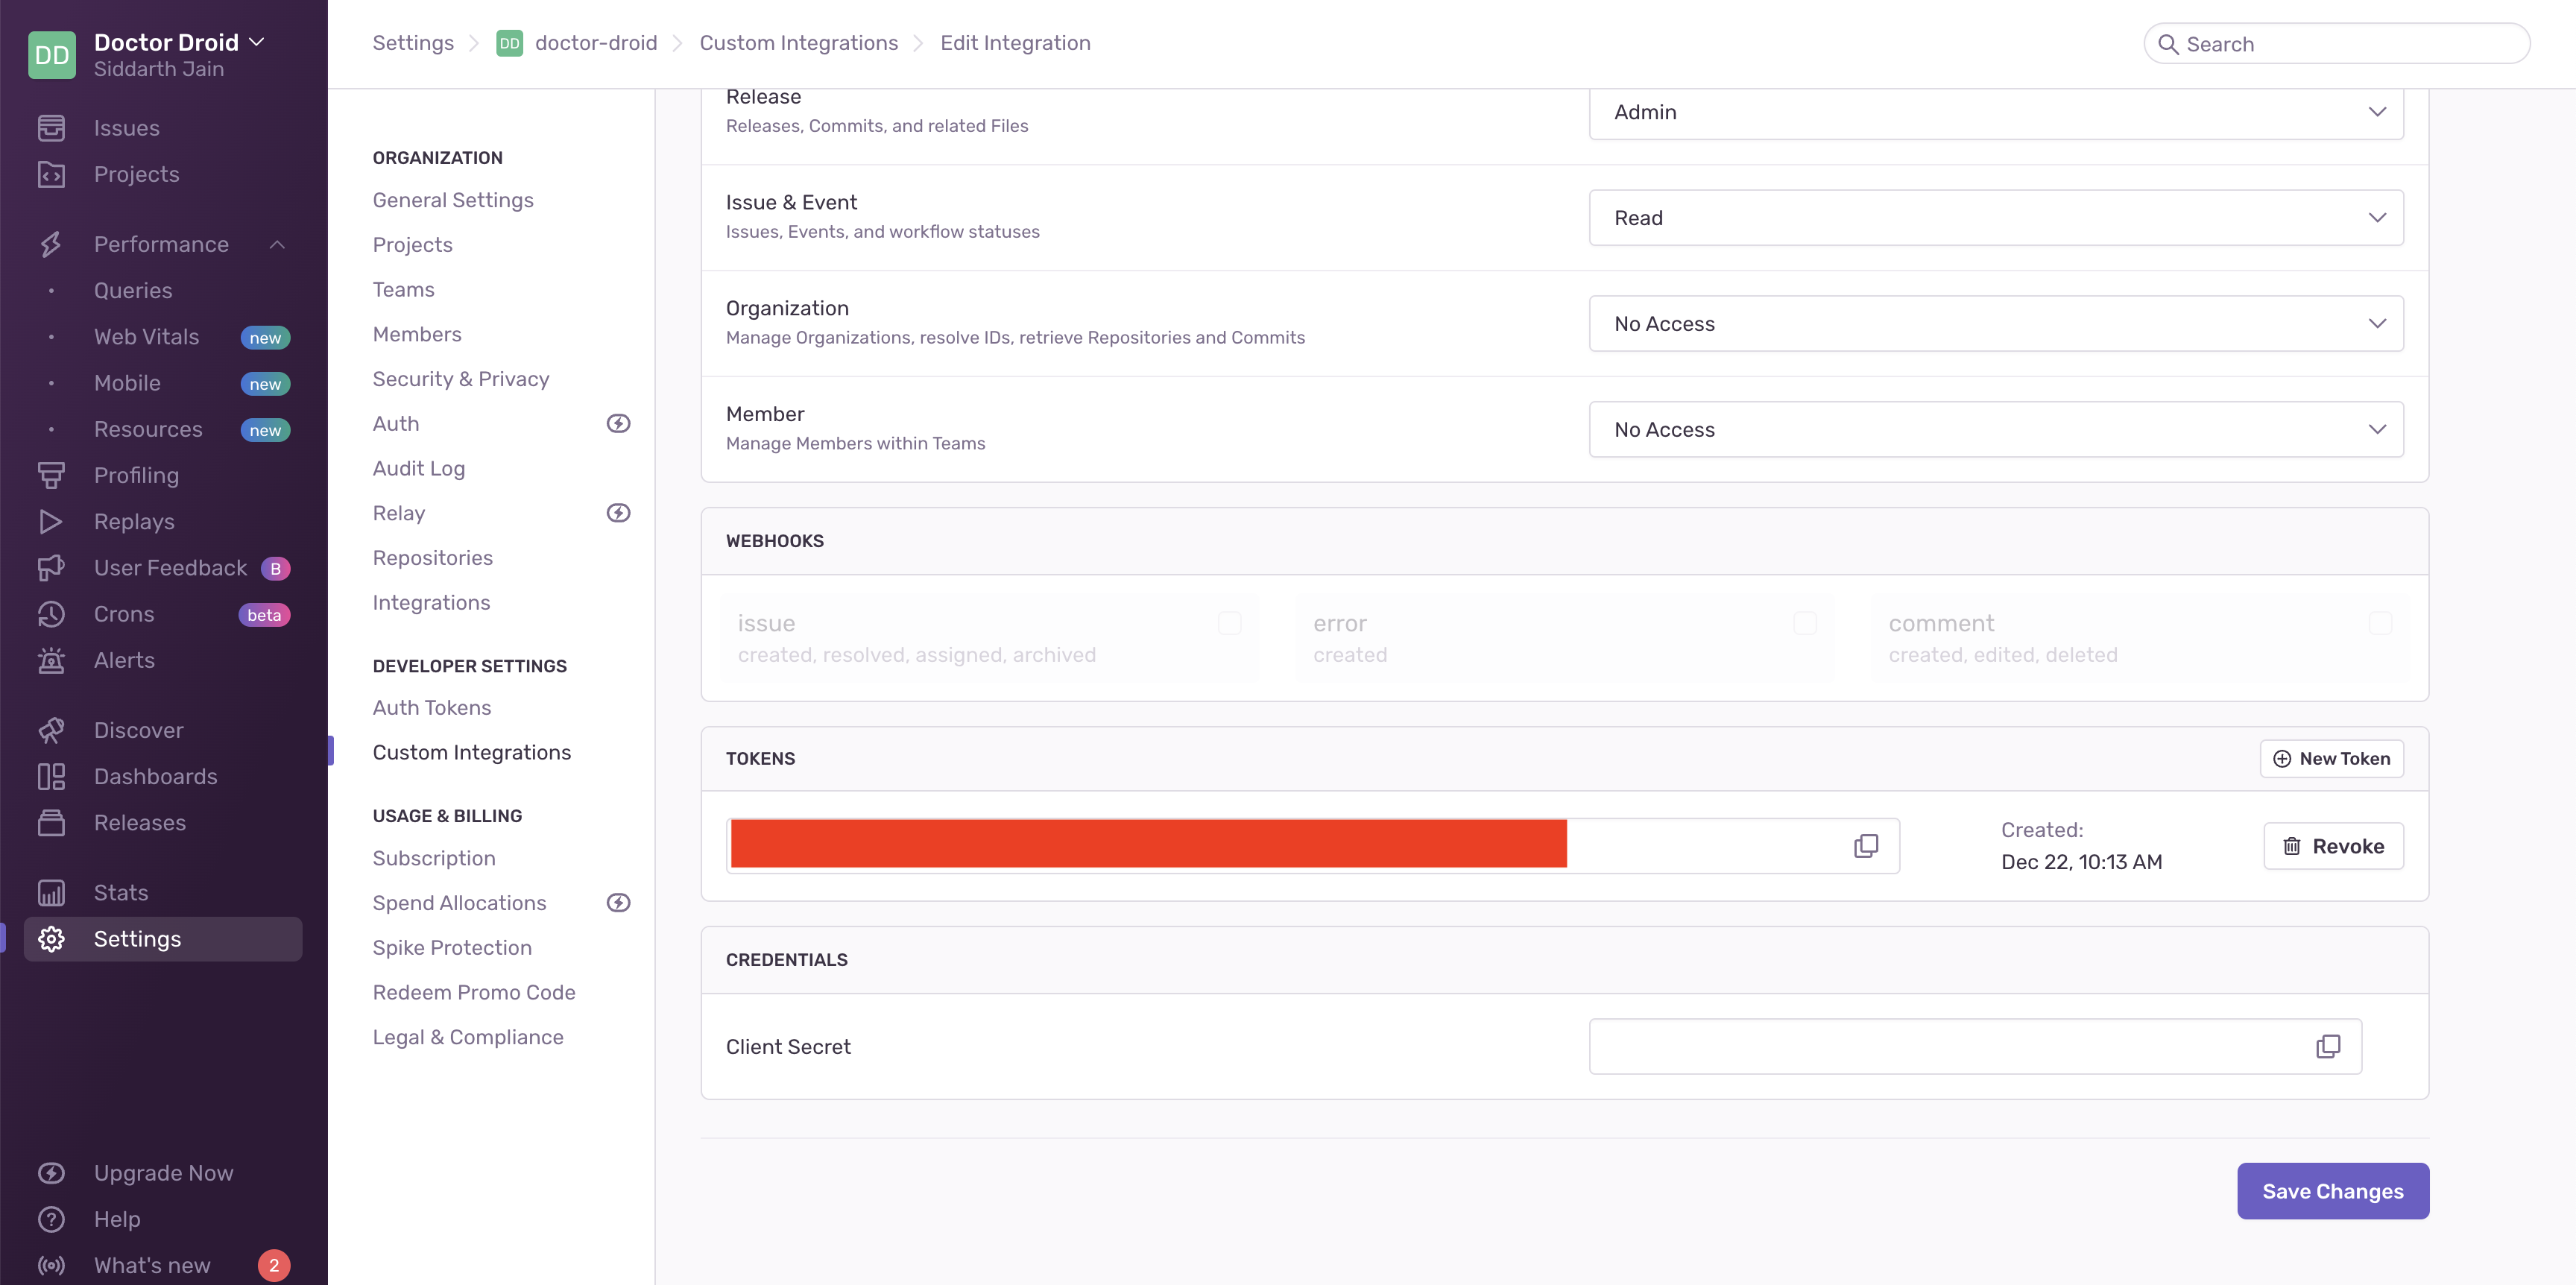Image resolution: width=2576 pixels, height=1285 pixels.
Task: Toggle the issue webhook checkbox
Action: (1230, 623)
